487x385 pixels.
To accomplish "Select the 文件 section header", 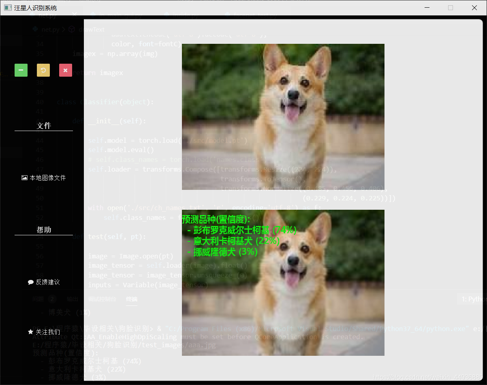I will [x=44, y=126].
